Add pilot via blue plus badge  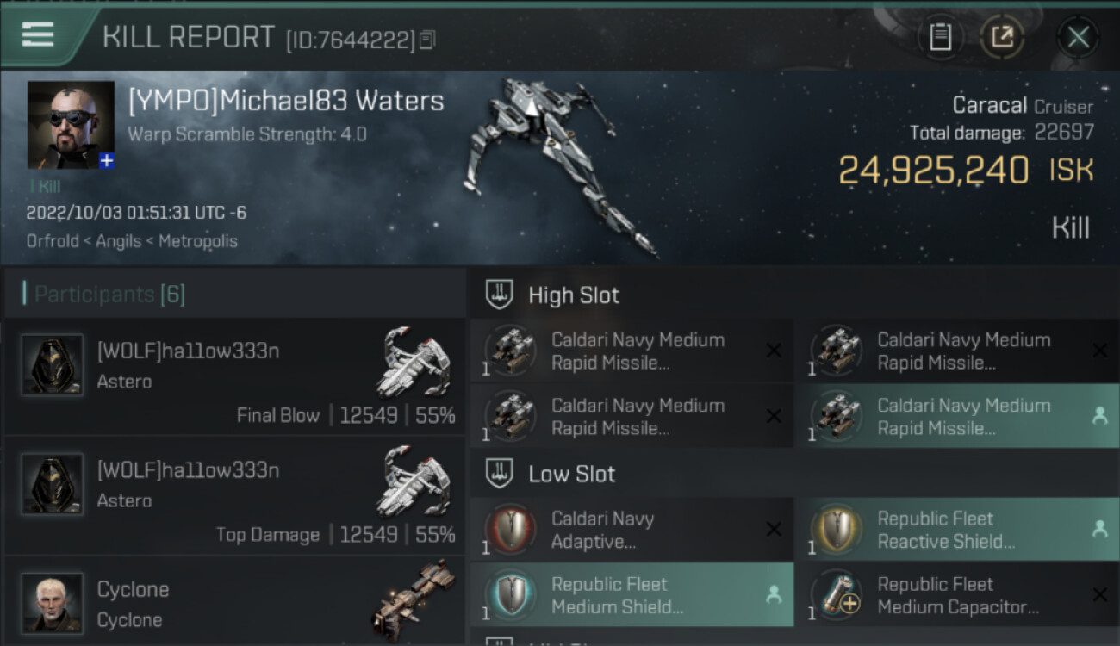107,161
